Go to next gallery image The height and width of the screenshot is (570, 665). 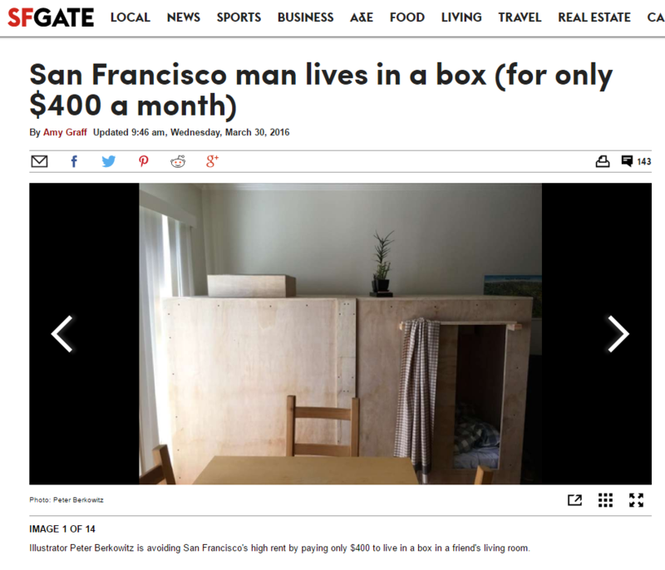(618, 334)
